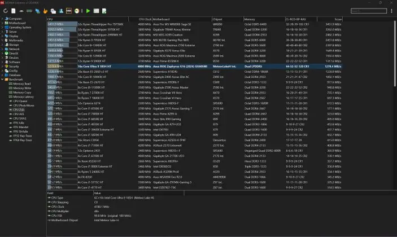Screen dimensions: 397x237
Task: Start the benchmark with the green play icon
Action: pos(88,11)
